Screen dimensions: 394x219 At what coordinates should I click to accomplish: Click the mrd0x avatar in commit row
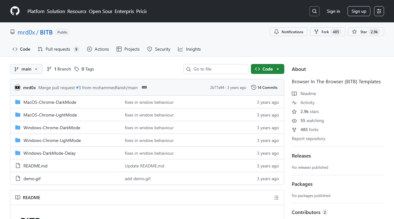[x=17, y=88]
